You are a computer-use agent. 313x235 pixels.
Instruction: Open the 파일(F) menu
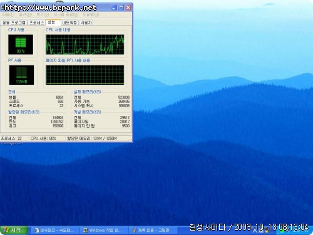(8, 14)
